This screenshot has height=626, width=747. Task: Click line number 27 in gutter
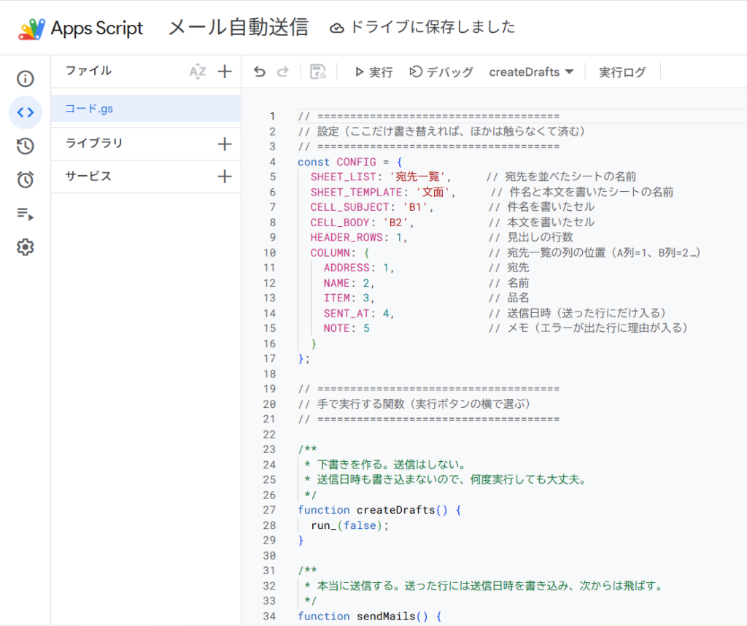(269, 510)
